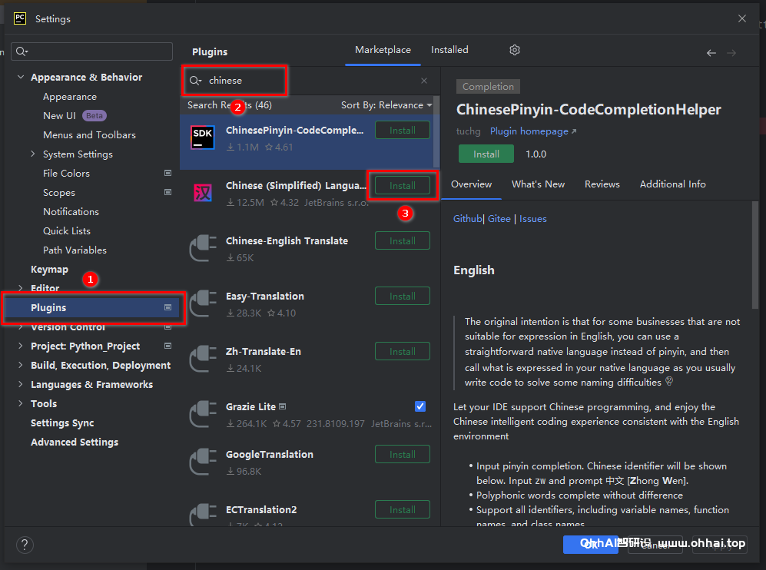Focus the settings search field

pos(92,51)
